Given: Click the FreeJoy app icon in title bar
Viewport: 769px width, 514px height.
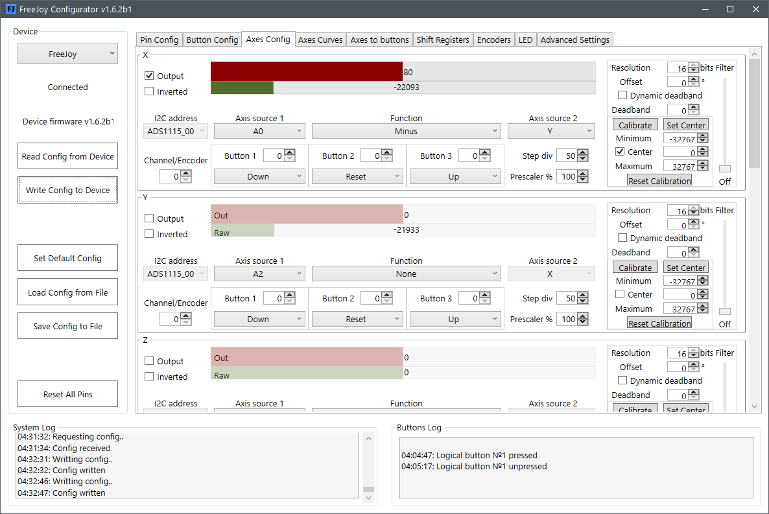Looking at the screenshot, I should 10,9.
